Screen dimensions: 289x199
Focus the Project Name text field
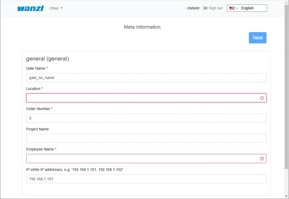pos(146,138)
